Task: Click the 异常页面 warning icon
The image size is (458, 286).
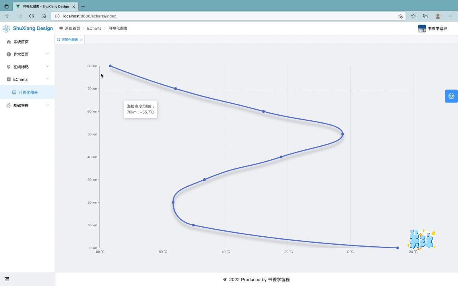Action: [9, 54]
